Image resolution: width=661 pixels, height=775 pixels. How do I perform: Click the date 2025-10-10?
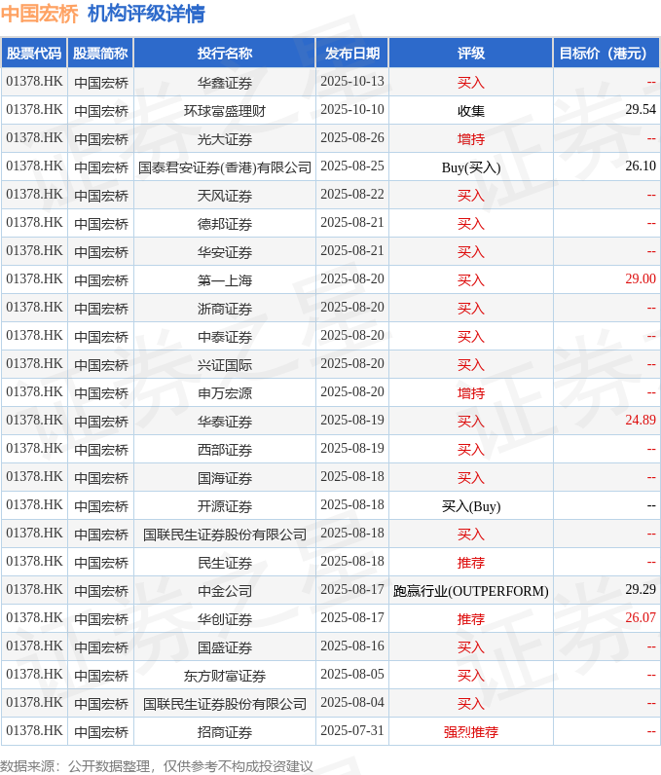pos(352,109)
